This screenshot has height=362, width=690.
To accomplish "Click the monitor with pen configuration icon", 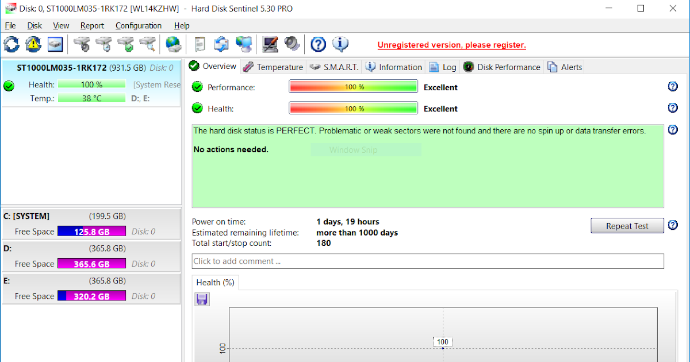I will 270,44.
